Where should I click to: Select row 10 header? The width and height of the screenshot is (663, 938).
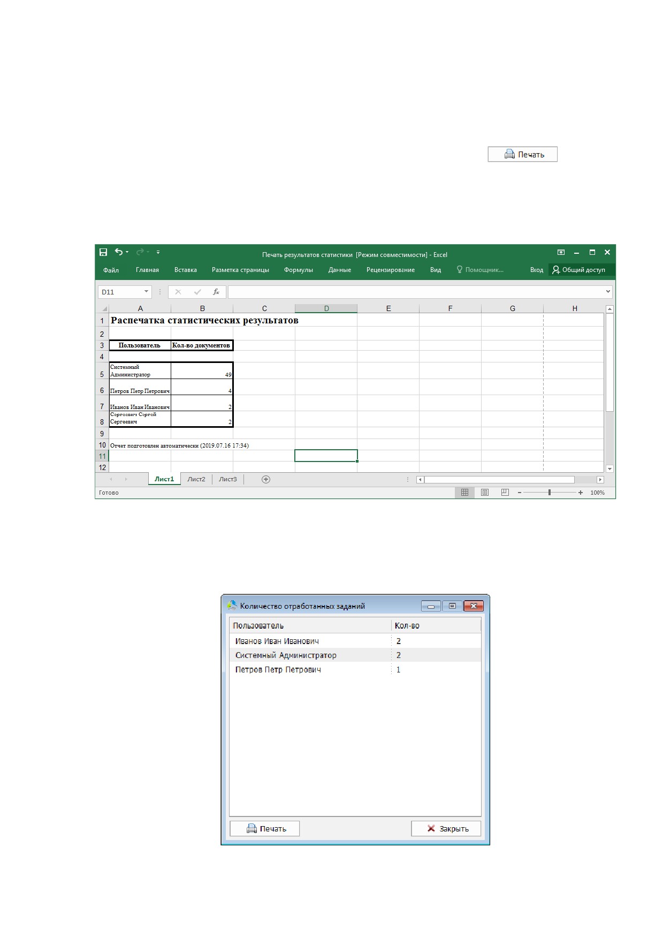[x=102, y=445]
